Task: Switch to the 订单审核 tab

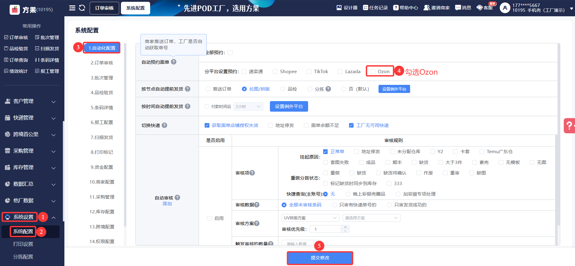Action: (x=104, y=8)
